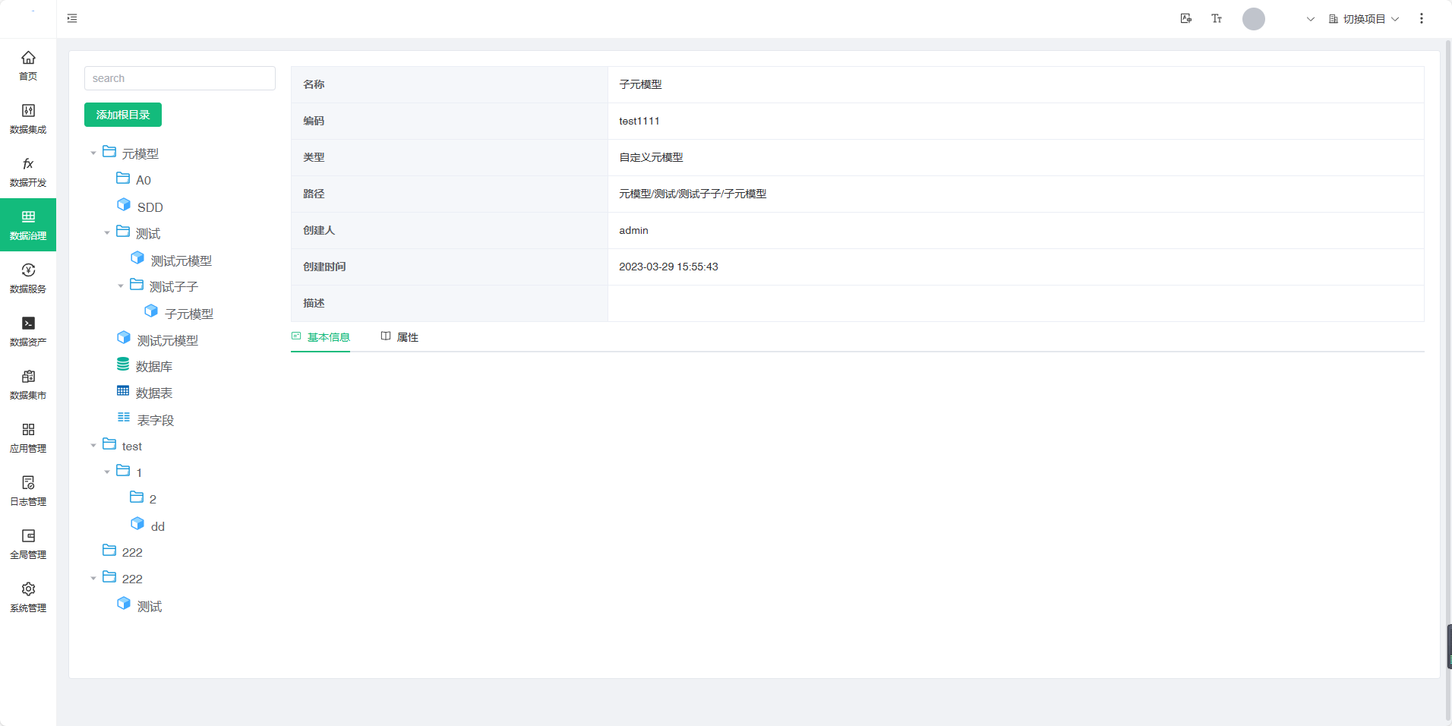This screenshot has width=1452, height=726.
Task: Select the 基本信息 tab
Action: pyautogui.click(x=321, y=337)
